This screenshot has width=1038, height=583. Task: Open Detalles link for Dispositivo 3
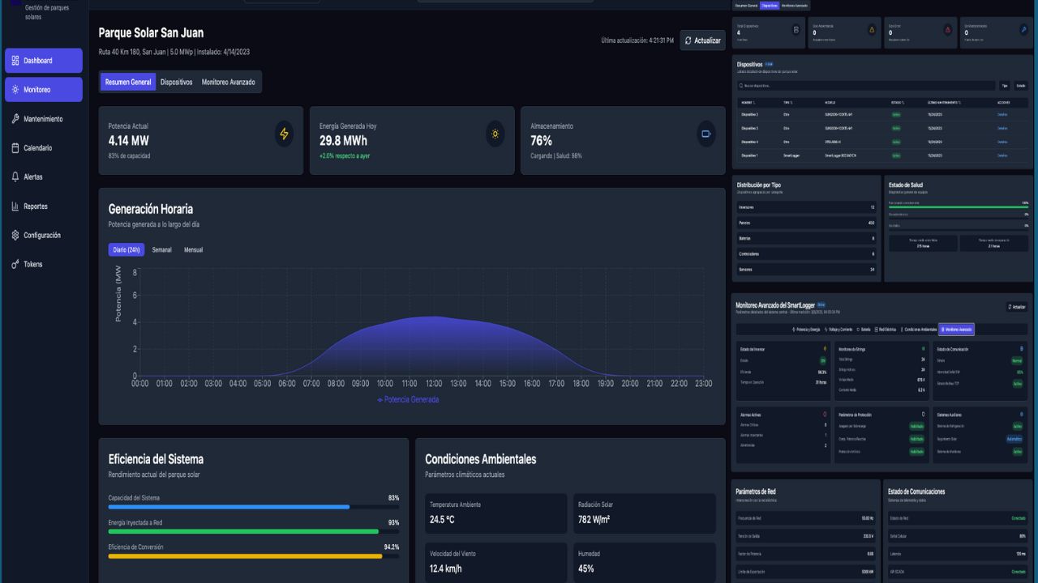(1002, 128)
